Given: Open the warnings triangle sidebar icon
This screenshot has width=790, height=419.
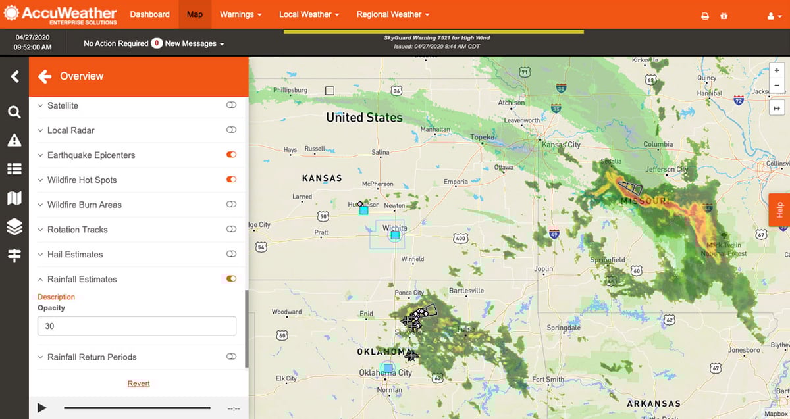Looking at the screenshot, I should 14,140.
